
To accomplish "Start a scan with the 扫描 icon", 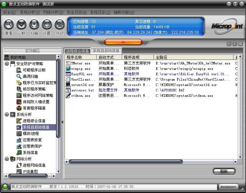I will coord(34,24).
